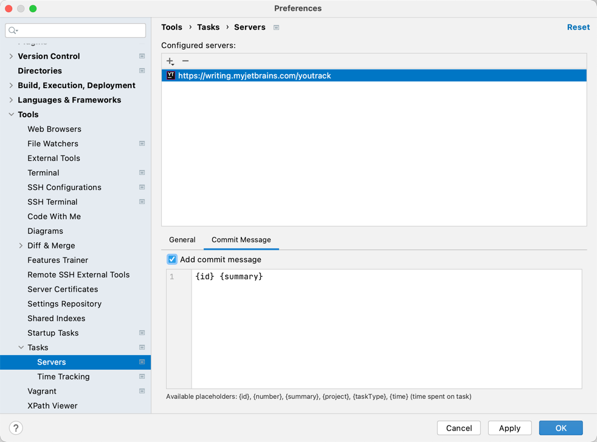Select the Commit Message tab
The image size is (597, 442).
241,240
